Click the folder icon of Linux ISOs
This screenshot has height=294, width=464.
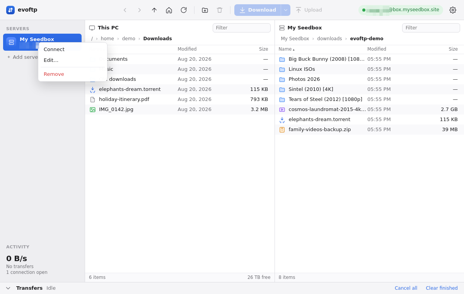(282, 69)
